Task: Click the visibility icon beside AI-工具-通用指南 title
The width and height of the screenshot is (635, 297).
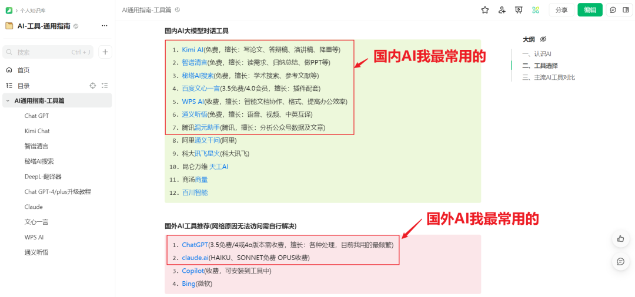Action: (x=76, y=26)
